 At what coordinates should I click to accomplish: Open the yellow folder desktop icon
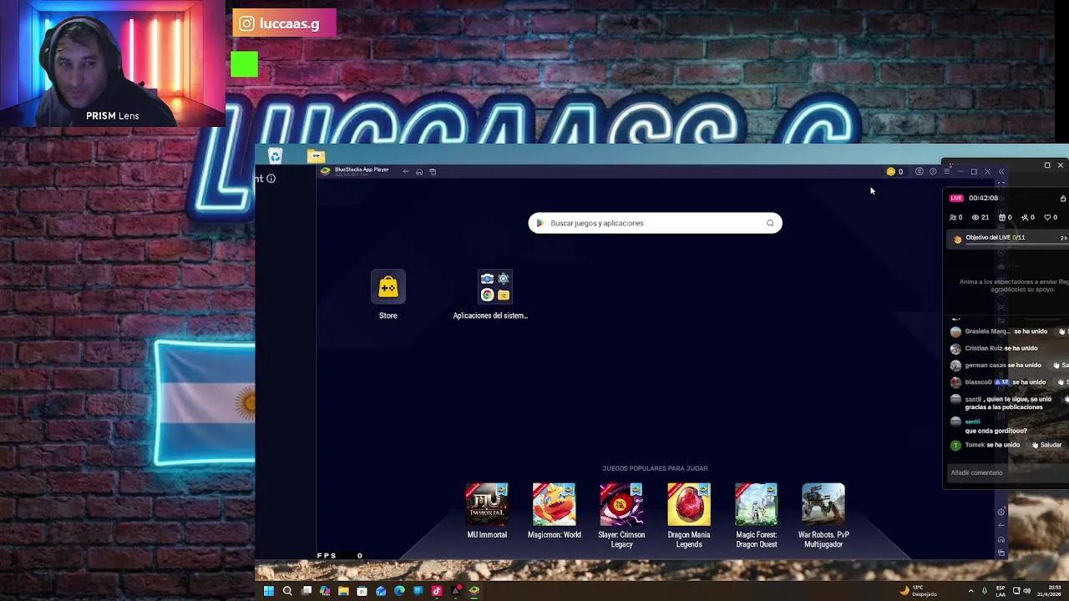(x=316, y=156)
